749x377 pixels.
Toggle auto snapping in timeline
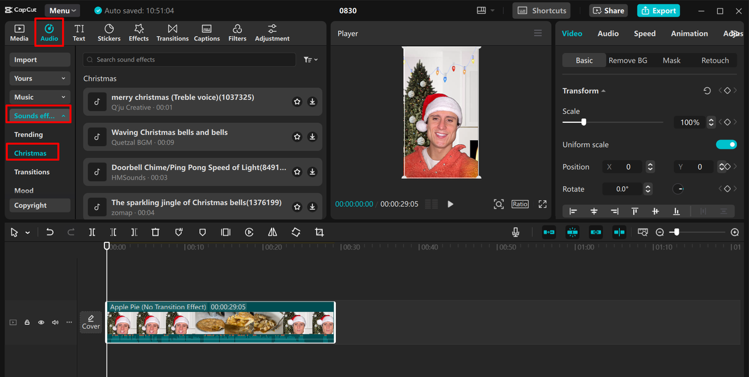pos(572,232)
